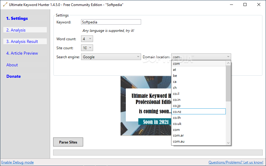Choose the focused 'co.nz' option

click(199, 112)
